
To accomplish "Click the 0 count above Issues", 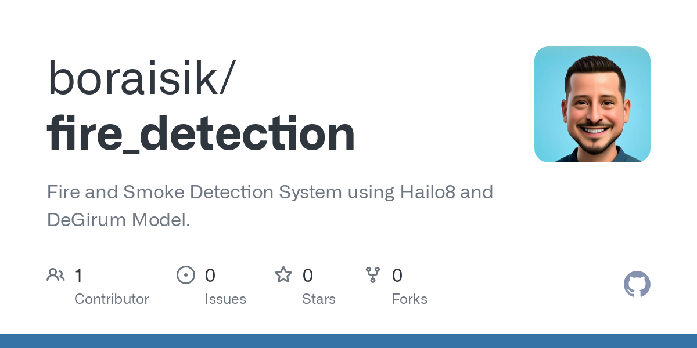I will (x=210, y=275).
